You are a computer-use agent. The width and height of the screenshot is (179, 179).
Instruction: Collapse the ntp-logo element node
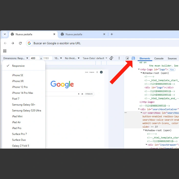[x=139, y=69]
